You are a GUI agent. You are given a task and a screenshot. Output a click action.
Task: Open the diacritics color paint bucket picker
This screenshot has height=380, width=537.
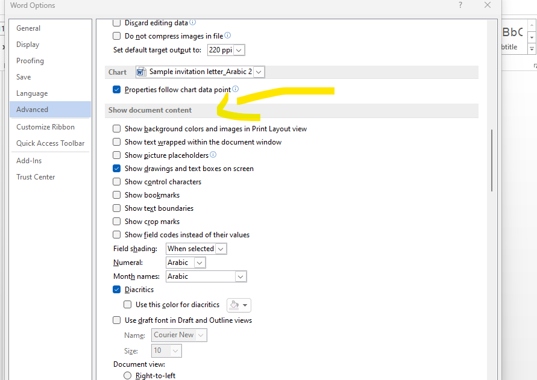click(239, 305)
